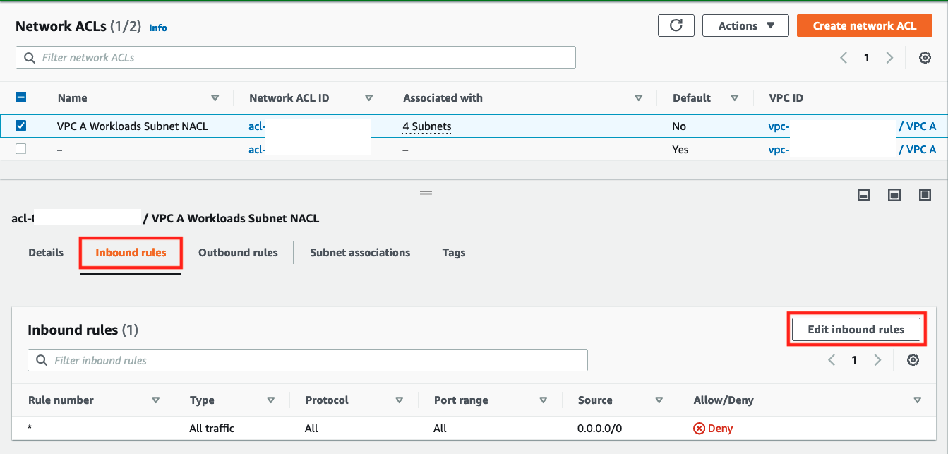Open network ACL table settings gear
The width and height of the screenshot is (948, 454).
tap(925, 58)
